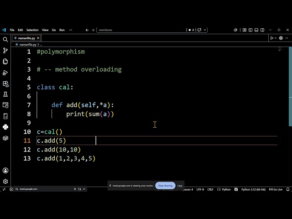This screenshot has height=219, width=292.
Task: Open the notifications bell icon
Action: pos(288,189)
